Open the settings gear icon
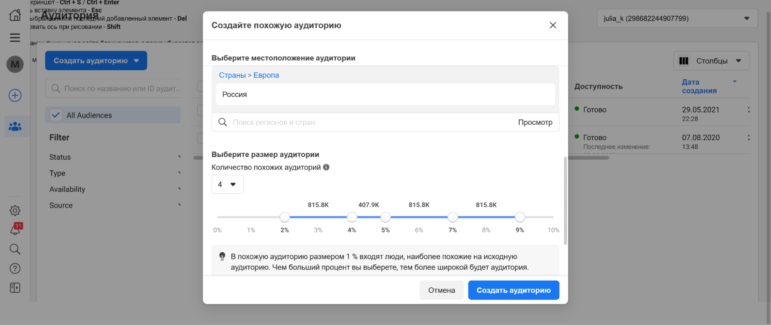This screenshot has height=326, width=771. (15, 211)
